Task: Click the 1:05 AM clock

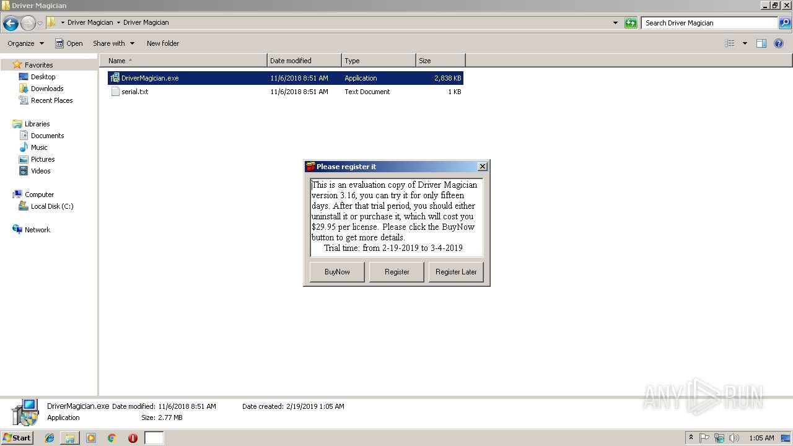Action: (x=761, y=438)
